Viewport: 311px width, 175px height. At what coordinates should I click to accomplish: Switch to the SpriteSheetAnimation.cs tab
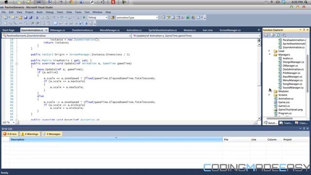click(163, 30)
